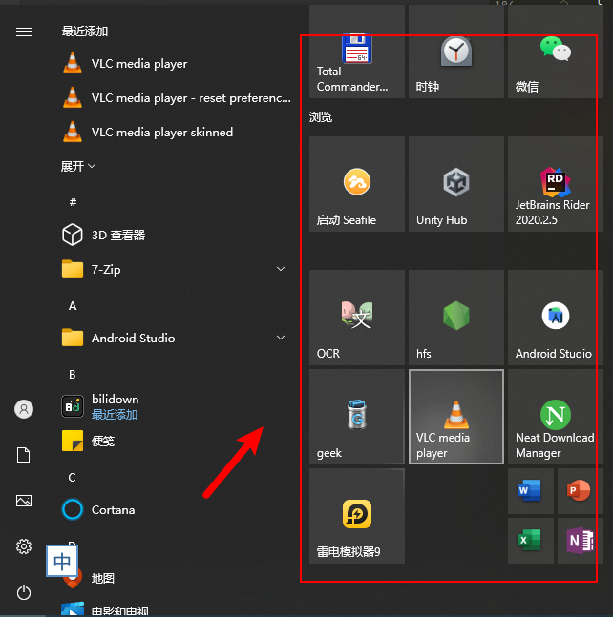Click the user account icon in sidebar
This screenshot has height=617, width=613.
24,409
